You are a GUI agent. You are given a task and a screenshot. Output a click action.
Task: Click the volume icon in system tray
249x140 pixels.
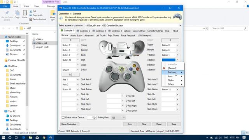pos(220,138)
